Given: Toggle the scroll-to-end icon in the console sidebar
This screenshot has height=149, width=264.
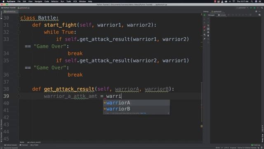Looking at the screenshot, I should click(208, 29).
